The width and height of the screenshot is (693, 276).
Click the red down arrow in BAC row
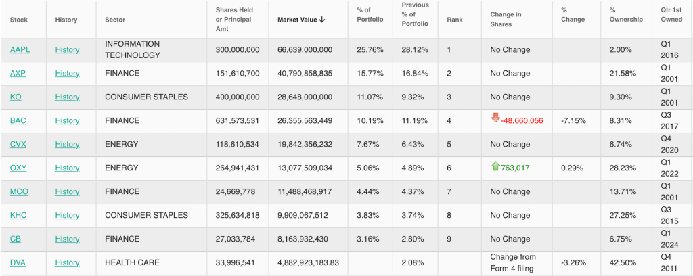tap(495, 119)
